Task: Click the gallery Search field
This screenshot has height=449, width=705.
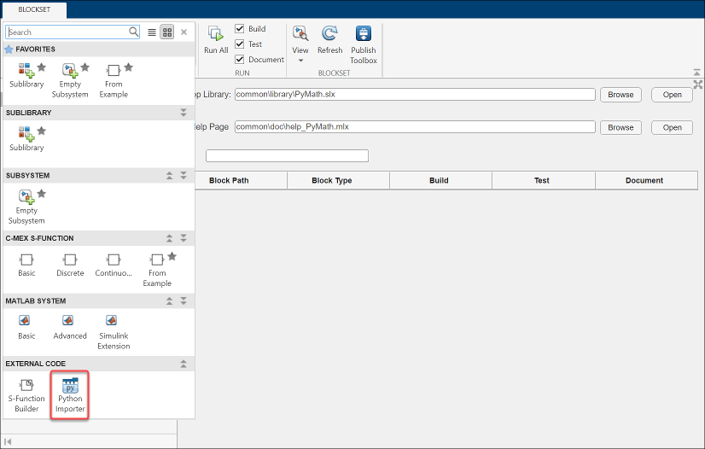Action: [x=68, y=32]
